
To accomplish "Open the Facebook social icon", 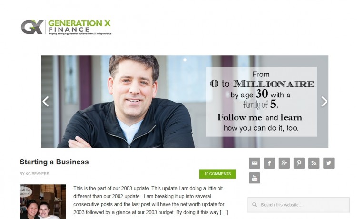I will 269,163.
